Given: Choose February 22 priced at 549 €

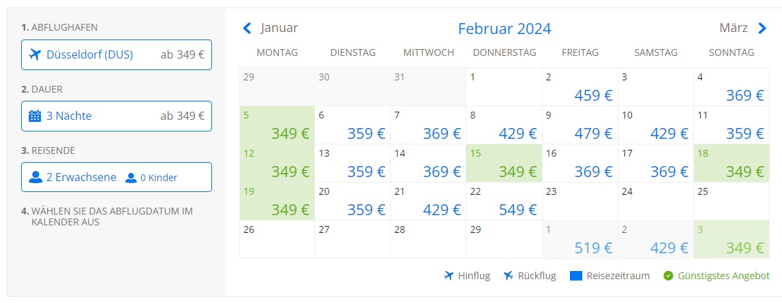Looking at the screenshot, I should click(505, 202).
